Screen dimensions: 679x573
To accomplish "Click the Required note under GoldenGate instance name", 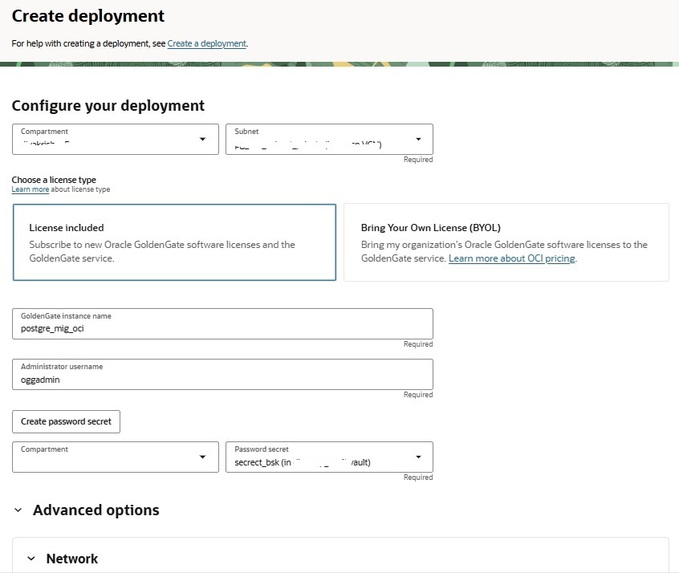I will pos(418,344).
